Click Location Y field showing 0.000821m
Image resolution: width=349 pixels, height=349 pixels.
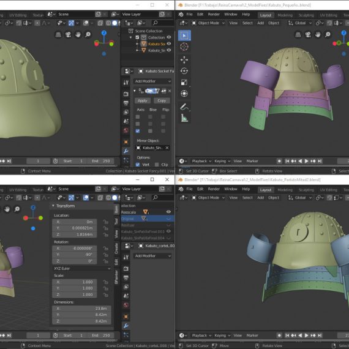pos(75,228)
